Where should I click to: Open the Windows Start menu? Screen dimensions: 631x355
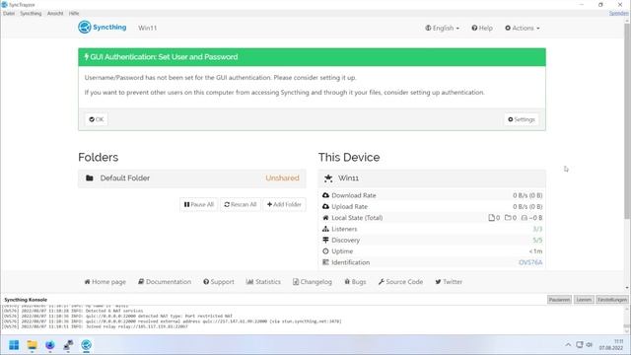pos(14,345)
